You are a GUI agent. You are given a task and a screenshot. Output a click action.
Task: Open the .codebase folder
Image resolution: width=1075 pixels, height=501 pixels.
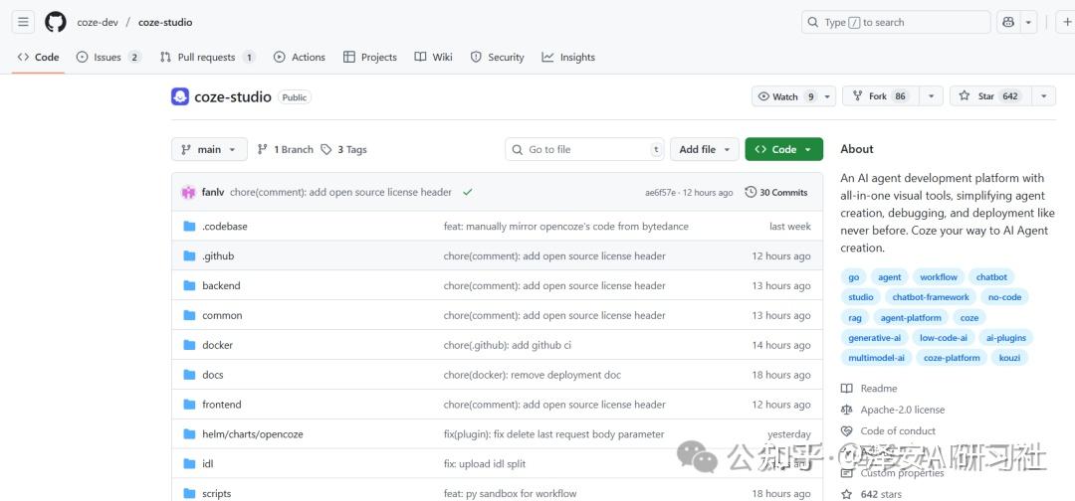tap(225, 226)
